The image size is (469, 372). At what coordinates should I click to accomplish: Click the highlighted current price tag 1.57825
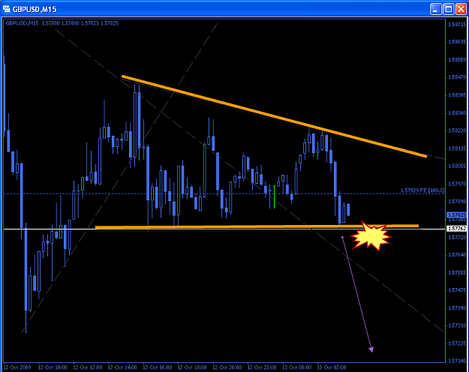(x=457, y=214)
